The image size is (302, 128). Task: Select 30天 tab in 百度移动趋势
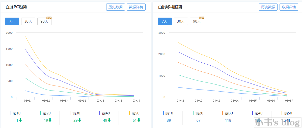point(181,21)
